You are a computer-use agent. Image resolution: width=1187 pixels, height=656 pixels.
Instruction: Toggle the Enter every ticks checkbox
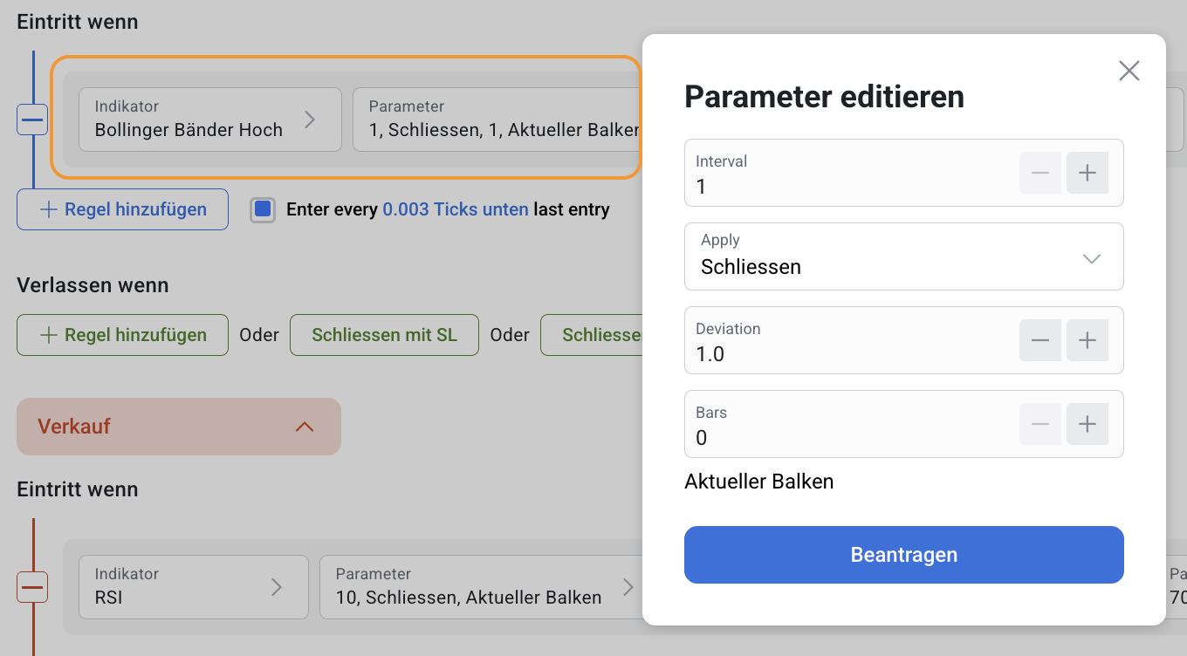point(263,209)
